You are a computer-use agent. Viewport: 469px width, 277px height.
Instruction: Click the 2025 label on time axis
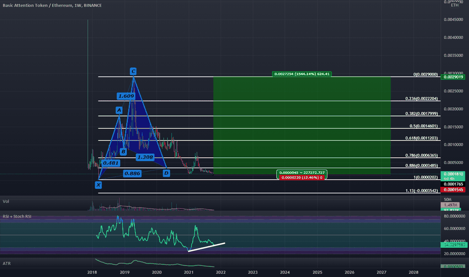(x=318, y=272)
